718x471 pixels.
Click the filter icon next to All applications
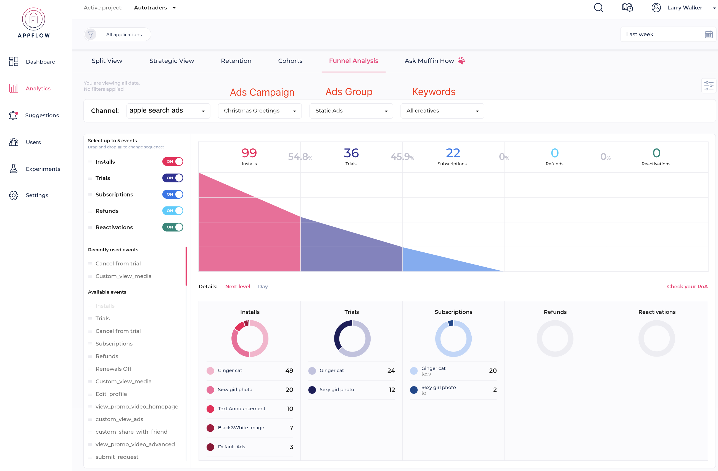click(91, 34)
